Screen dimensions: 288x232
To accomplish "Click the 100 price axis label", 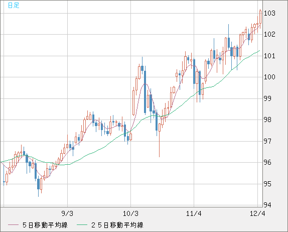I will click(269, 77).
